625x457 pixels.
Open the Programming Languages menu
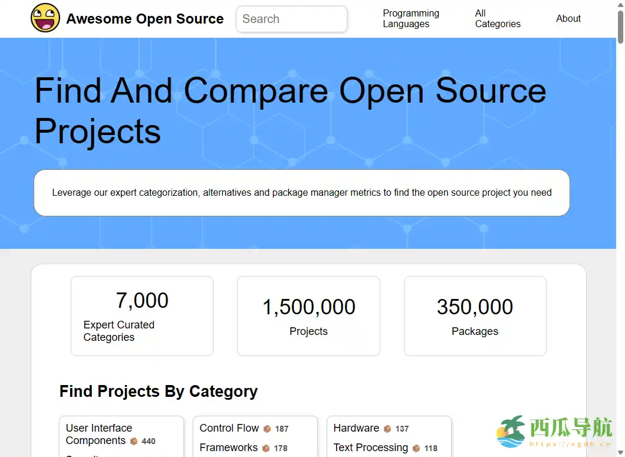[x=411, y=18]
